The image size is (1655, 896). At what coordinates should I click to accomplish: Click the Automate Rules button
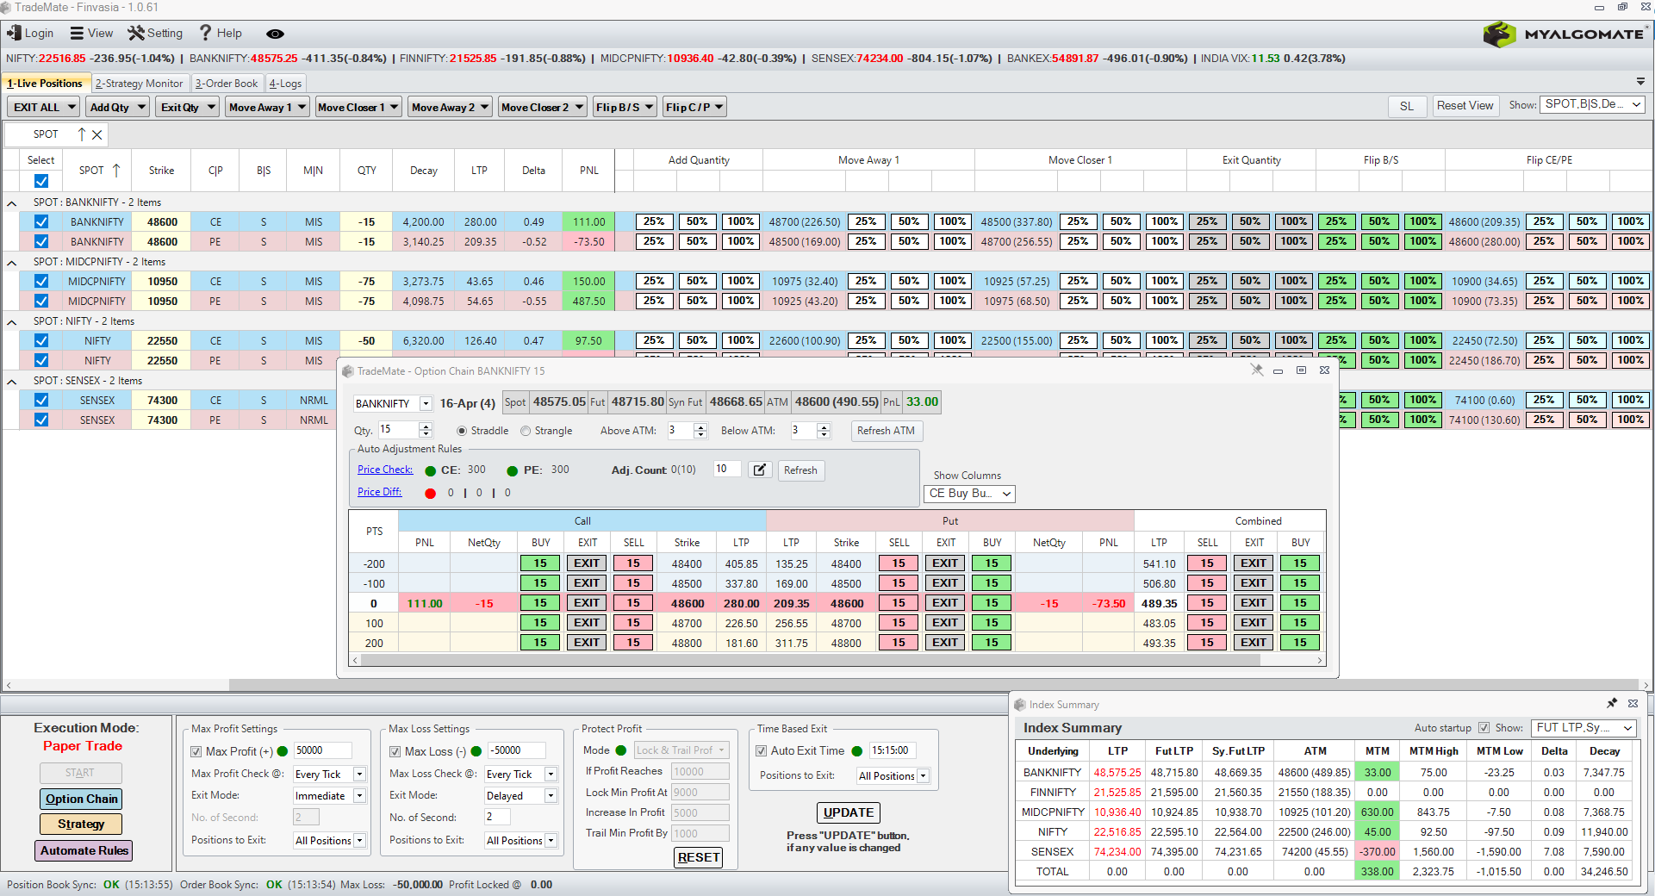[x=84, y=850]
